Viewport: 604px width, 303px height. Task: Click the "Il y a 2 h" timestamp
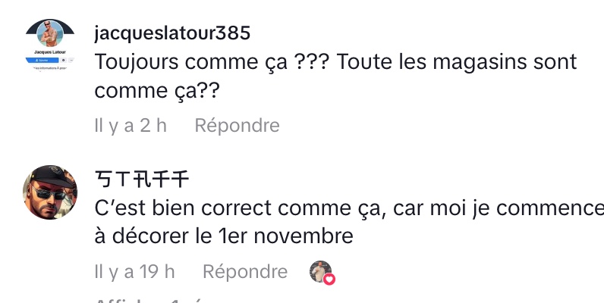(x=131, y=125)
